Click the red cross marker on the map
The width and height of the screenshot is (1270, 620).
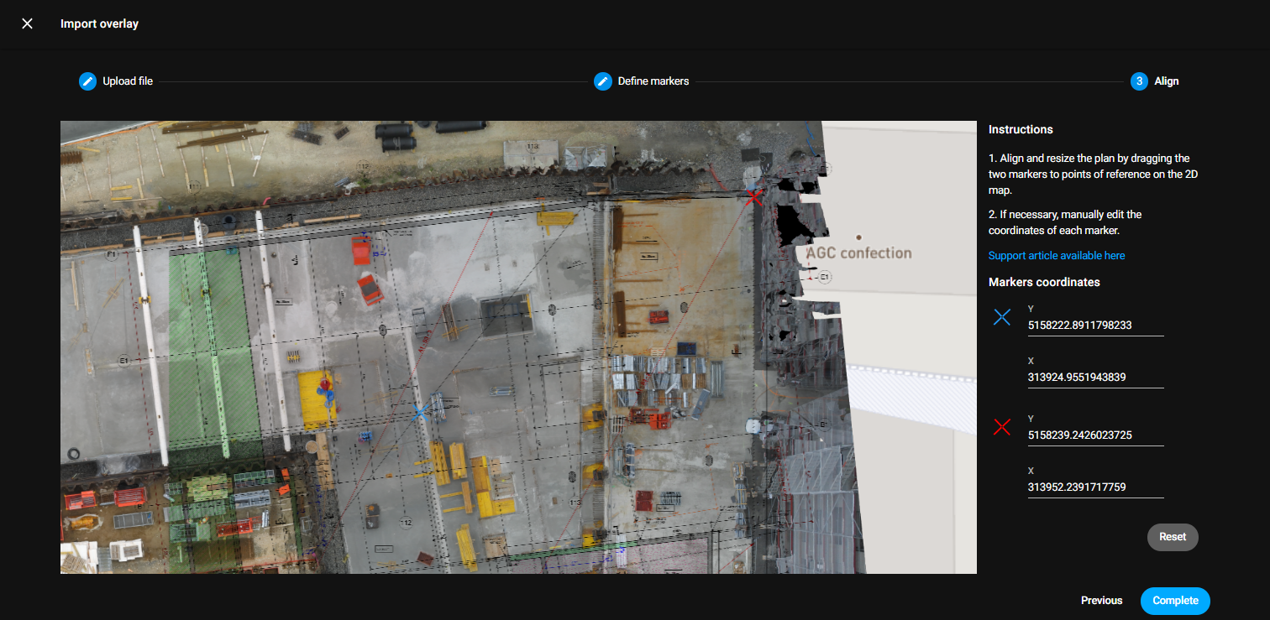tap(753, 198)
